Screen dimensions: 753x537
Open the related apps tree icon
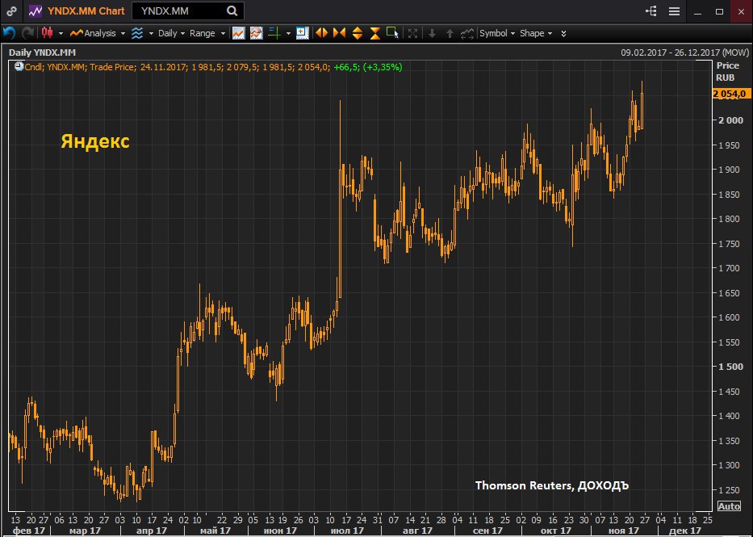651,11
